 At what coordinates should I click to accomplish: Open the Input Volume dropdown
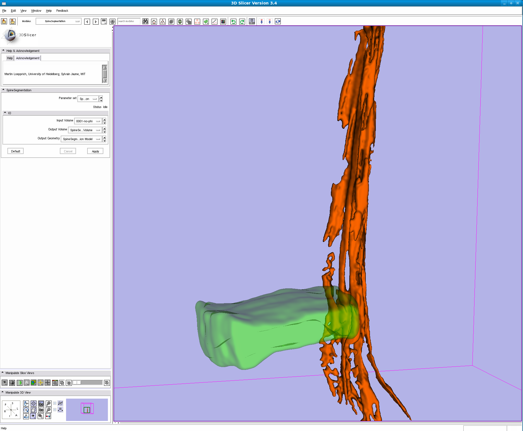(88, 121)
